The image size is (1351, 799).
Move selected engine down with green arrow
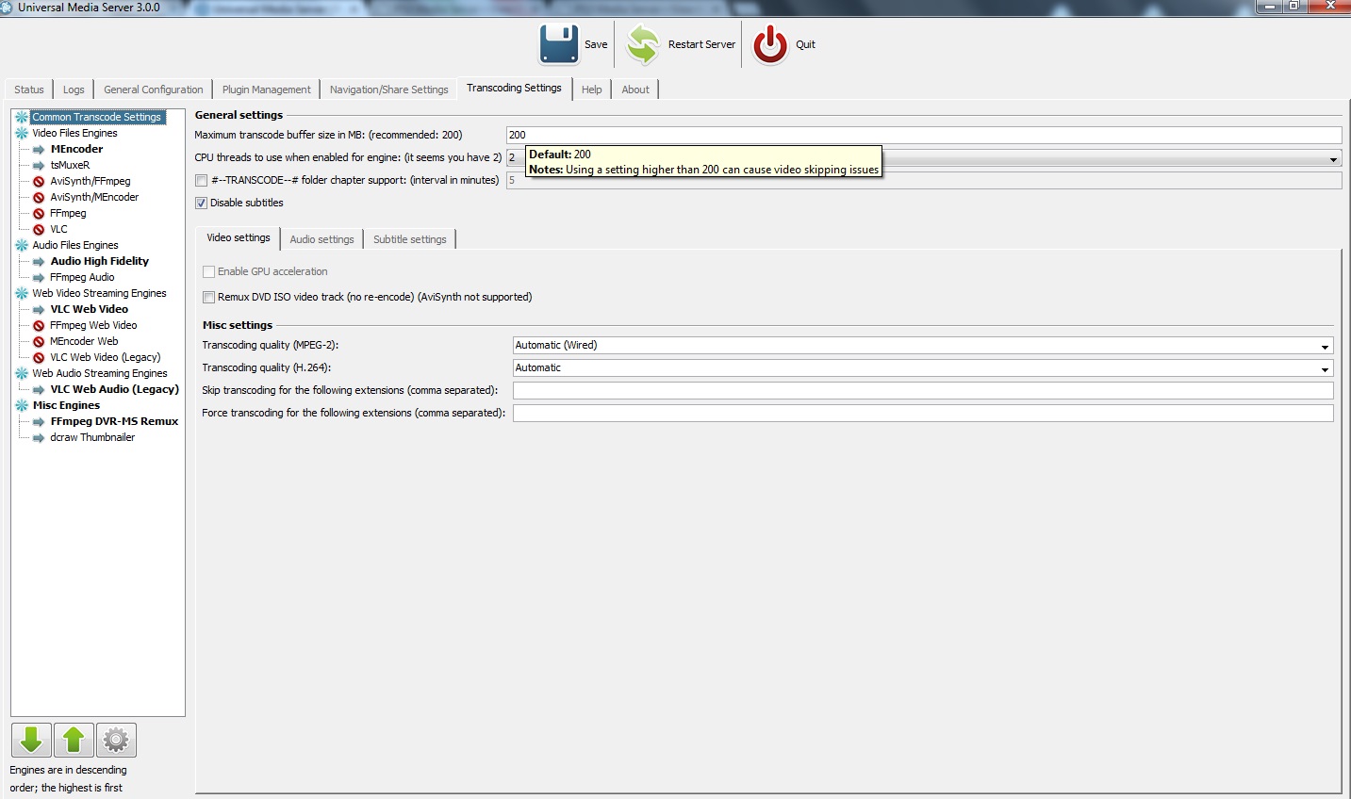click(31, 741)
